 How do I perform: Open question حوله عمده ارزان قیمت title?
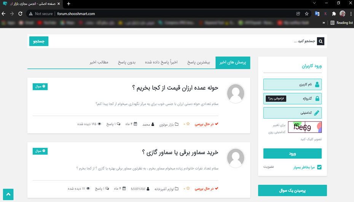175,88
